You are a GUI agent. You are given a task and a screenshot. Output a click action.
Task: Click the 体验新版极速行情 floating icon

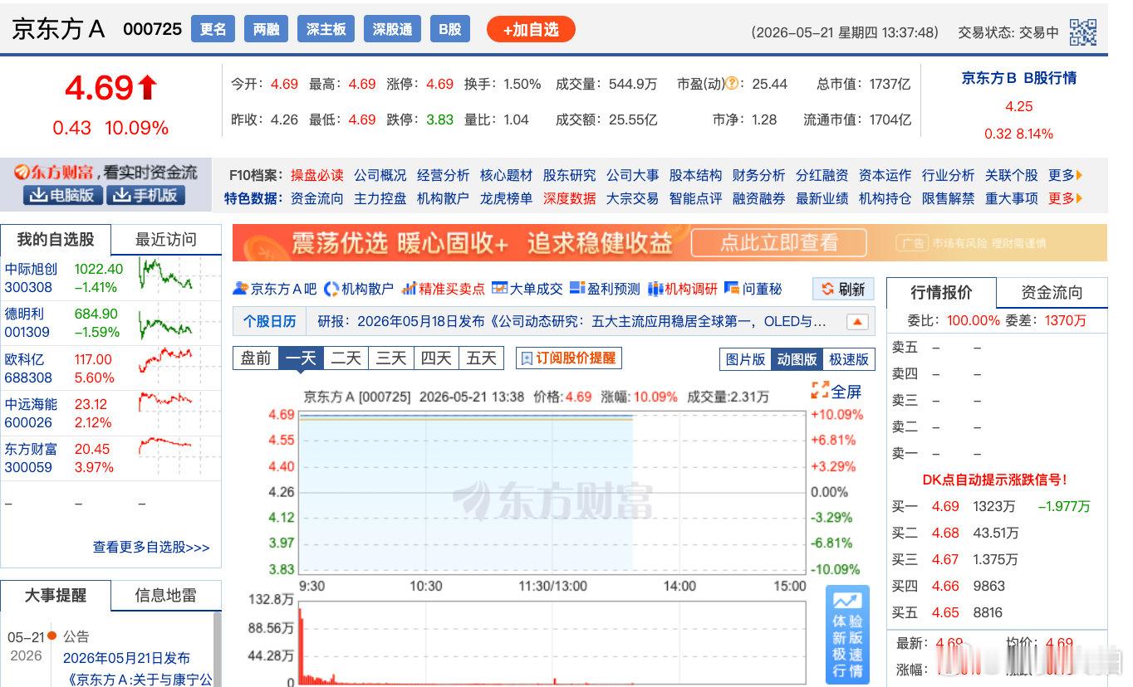tap(847, 634)
